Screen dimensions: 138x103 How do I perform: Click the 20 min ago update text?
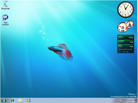pyautogui.click(x=125, y=52)
